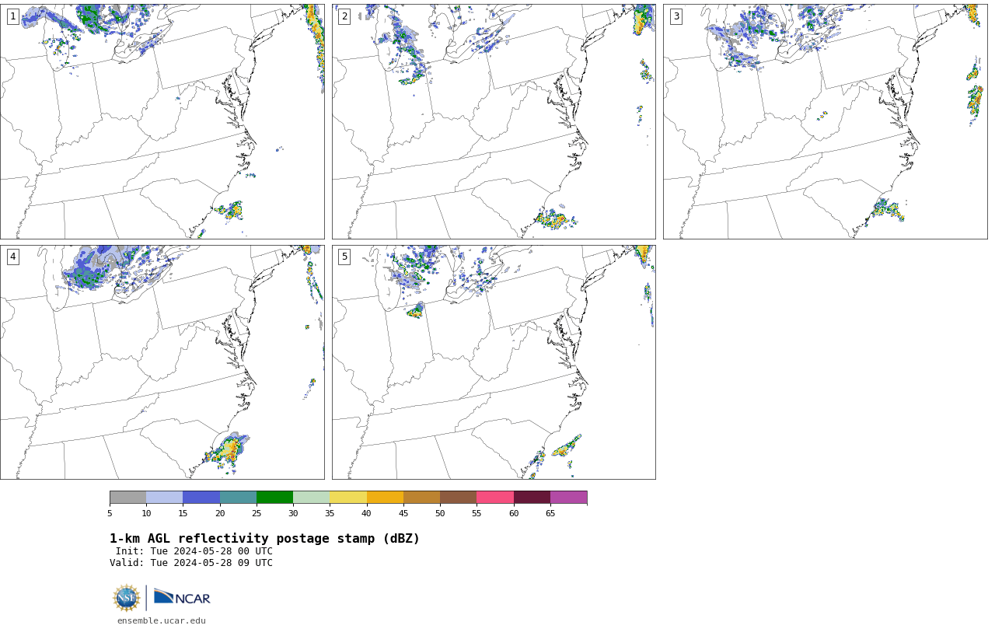
Task: Click the member number 2 label box
Action: click(x=344, y=16)
